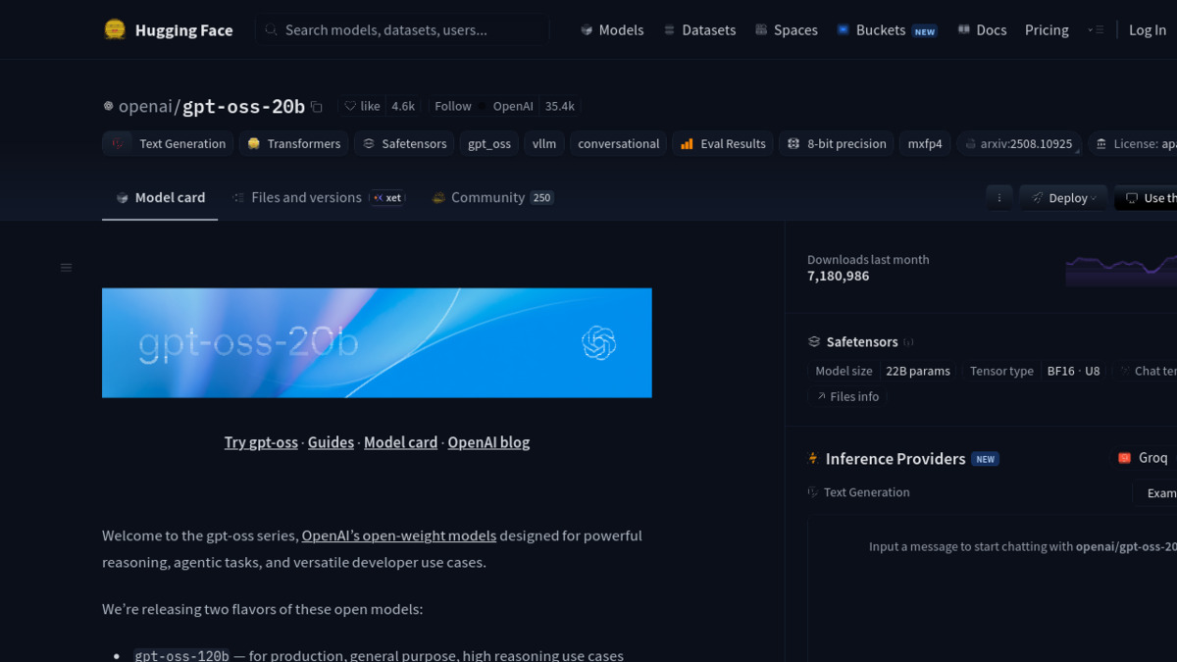The height and width of the screenshot is (662, 1177).
Task: Open the Groq provider selector
Action: [1144, 458]
